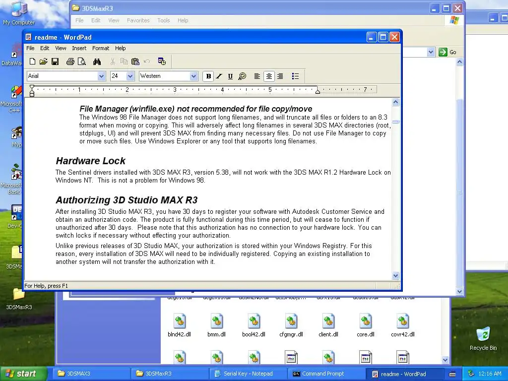Toggle Bold formatting button
Screen dimensions: 508x381
point(208,76)
